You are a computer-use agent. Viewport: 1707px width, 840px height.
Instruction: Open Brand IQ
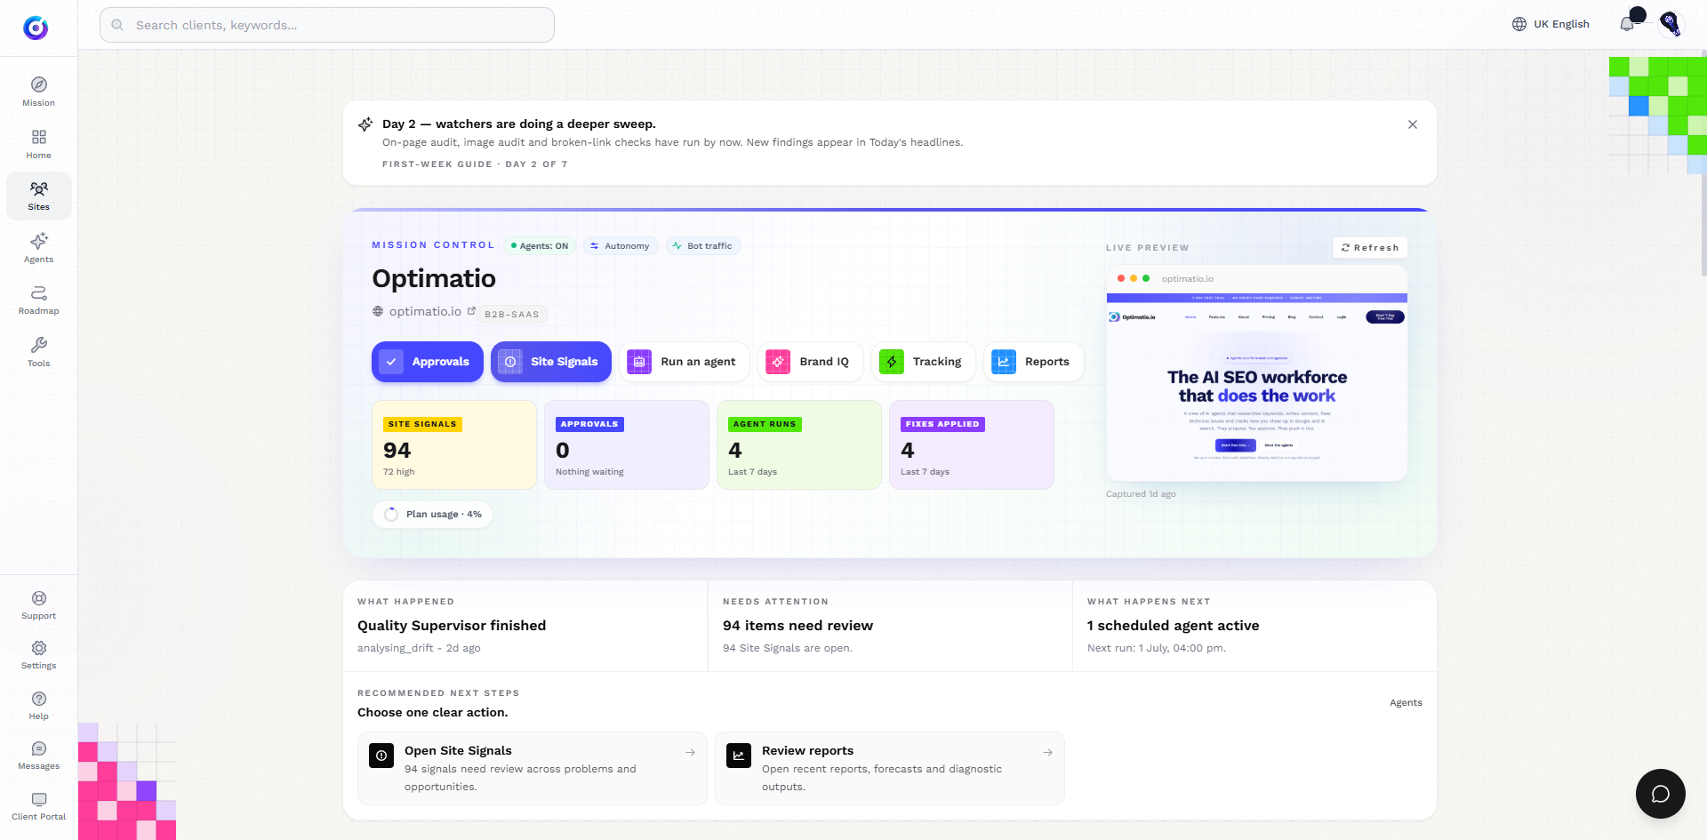[811, 362]
